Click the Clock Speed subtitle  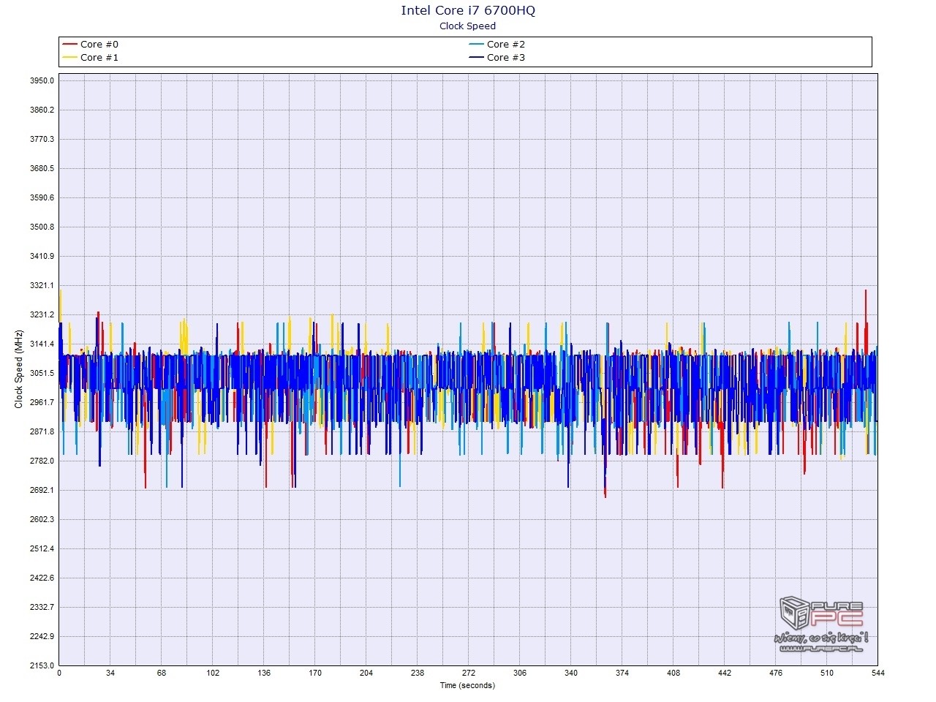click(x=468, y=26)
